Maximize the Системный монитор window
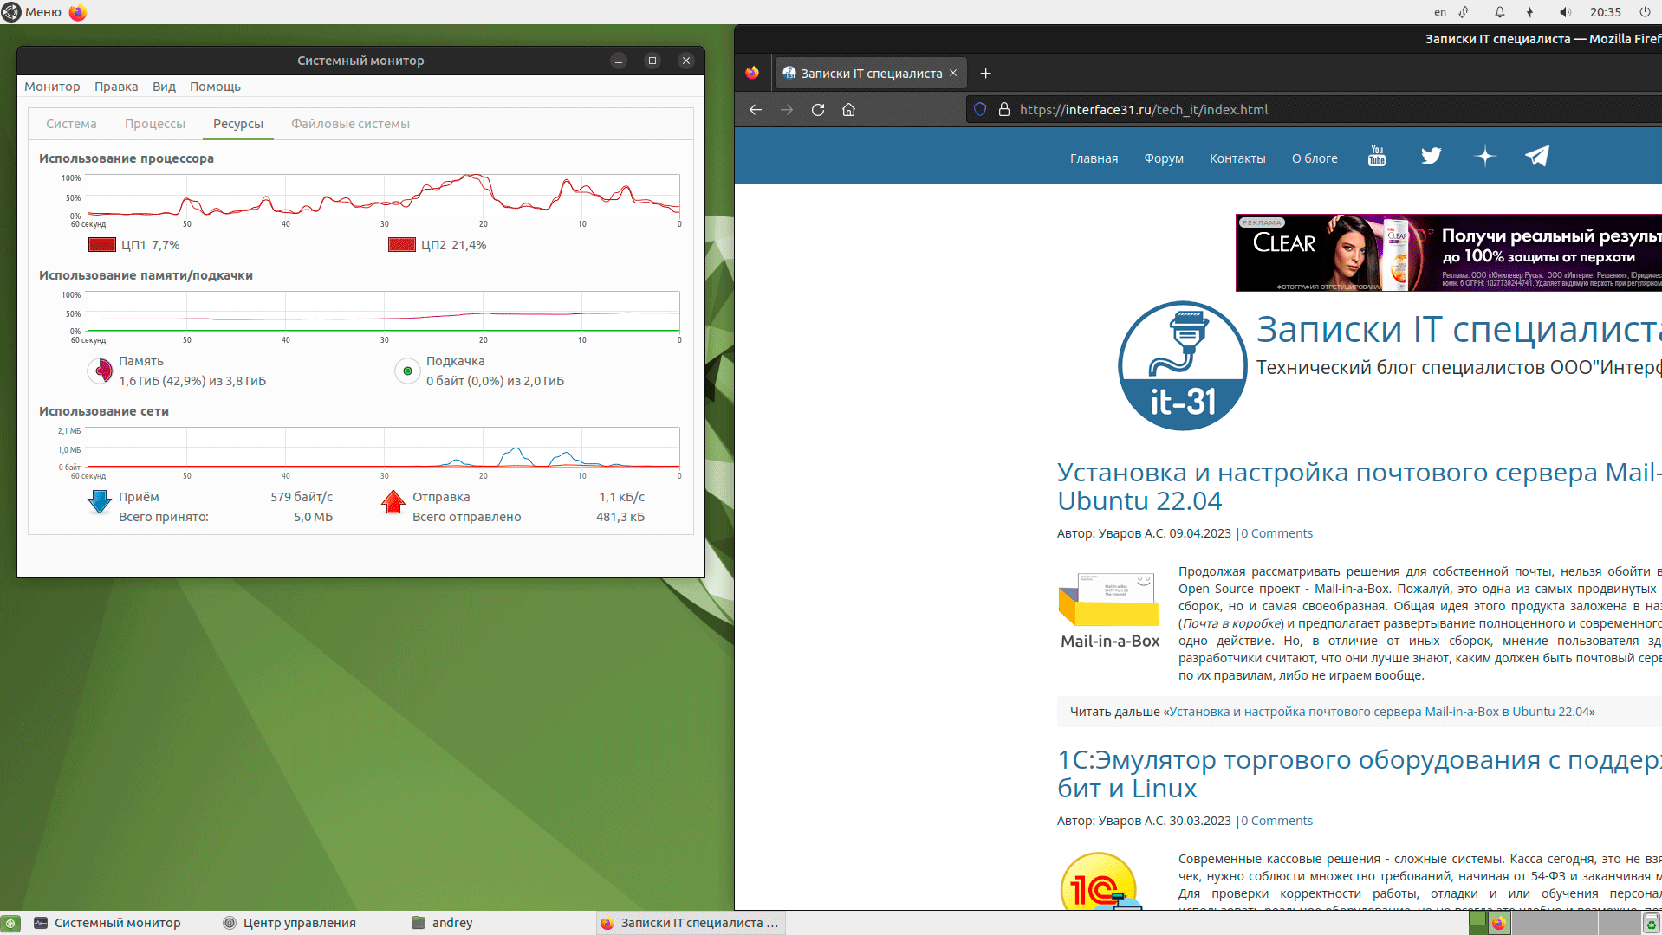The height and width of the screenshot is (935, 1662). click(652, 61)
